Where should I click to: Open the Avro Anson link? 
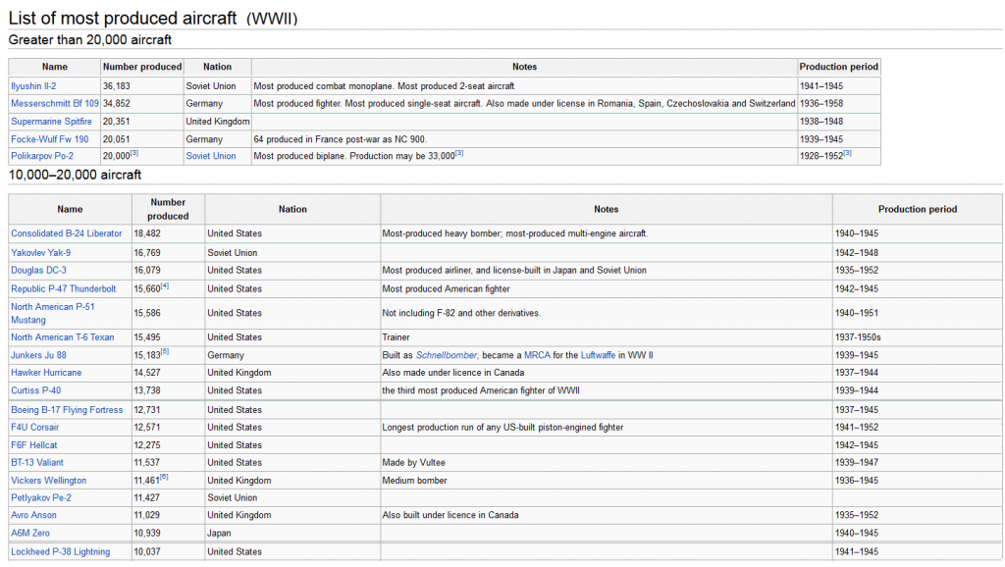click(33, 514)
